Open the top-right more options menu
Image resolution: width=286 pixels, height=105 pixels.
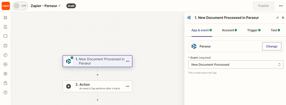tap(281, 6)
